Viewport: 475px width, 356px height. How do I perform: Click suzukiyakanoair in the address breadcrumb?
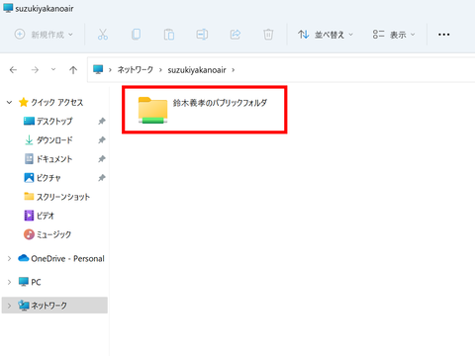click(x=197, y=70)
